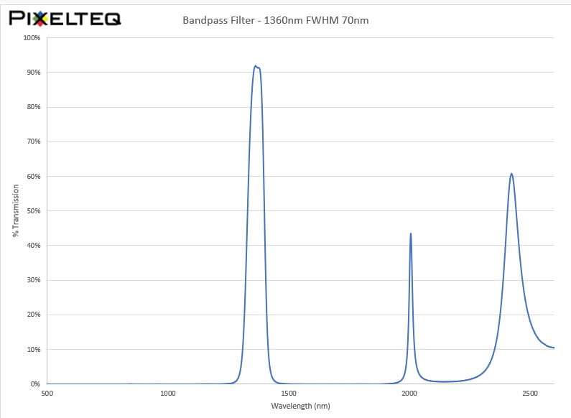Click the 100% label on the y-axis
Viewport: 571px width, 418px height.
32,37
